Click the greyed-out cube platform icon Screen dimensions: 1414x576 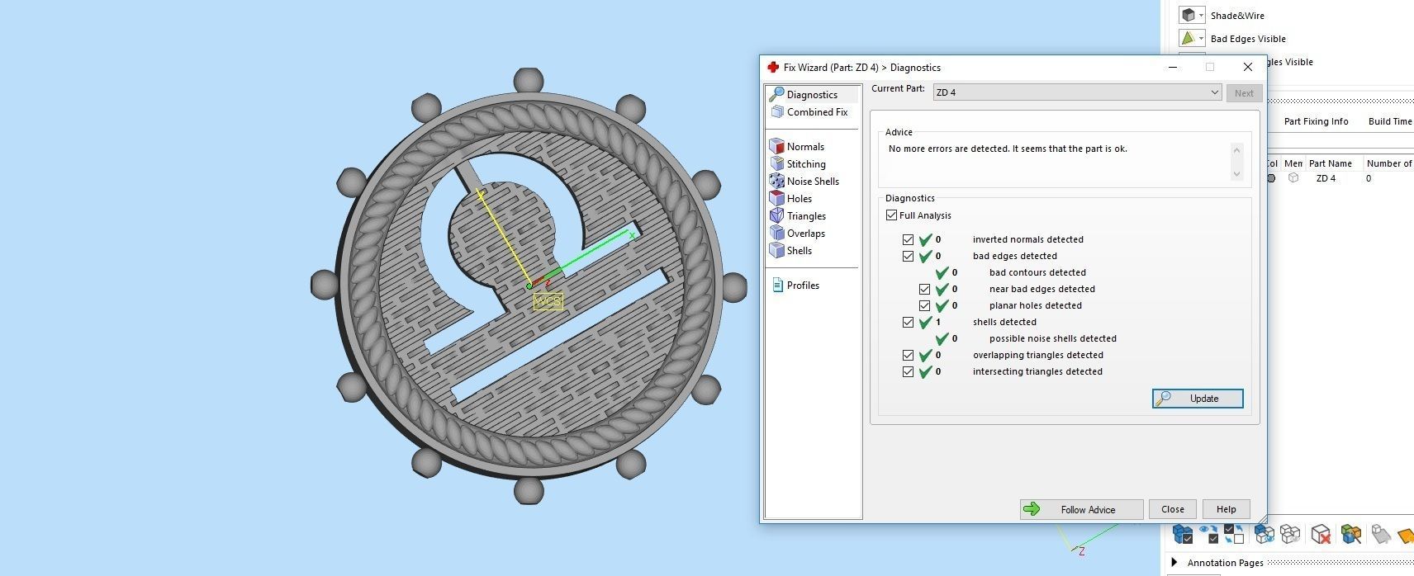(1381, 535)
